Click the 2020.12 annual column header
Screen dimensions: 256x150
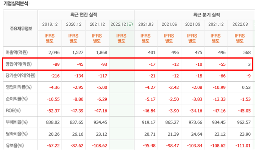[73, 25]
